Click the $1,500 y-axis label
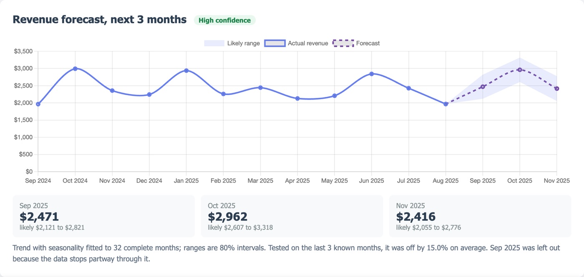The height and width of the screenshot is (277, 584). click(x=23, y=120)
